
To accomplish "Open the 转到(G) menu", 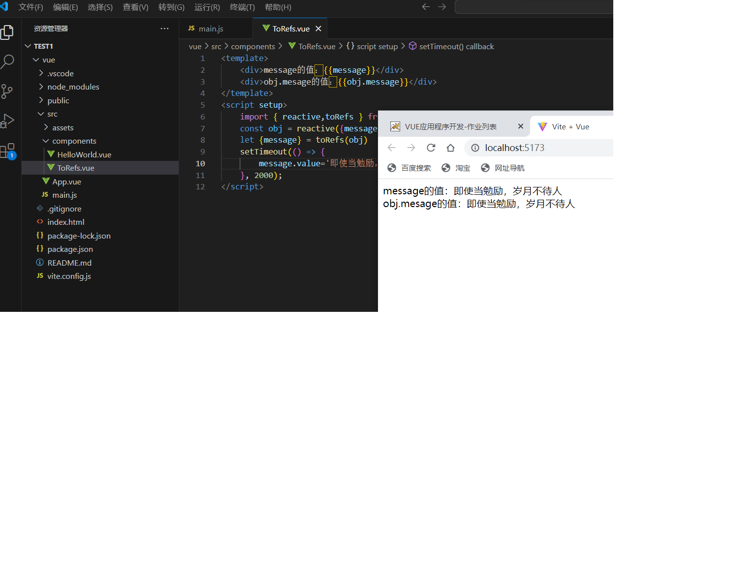I will pyautogui.click(x=171, y=7).
